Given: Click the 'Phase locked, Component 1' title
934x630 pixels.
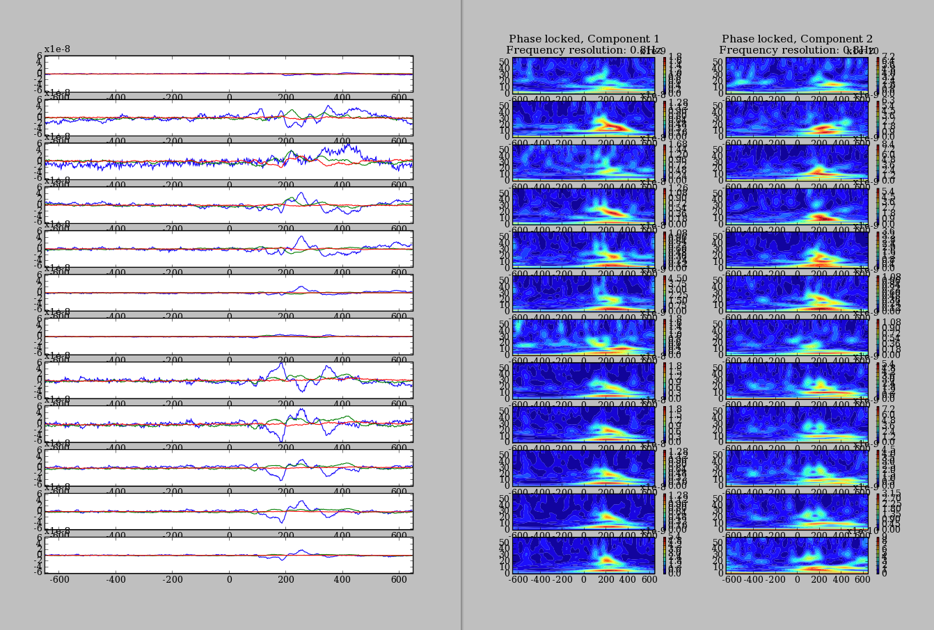Looking at the screenshot, I should click(583, 39).
